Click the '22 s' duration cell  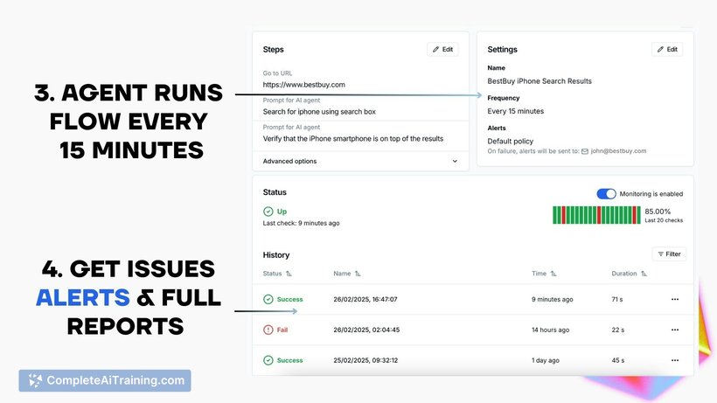coord(618,330)
